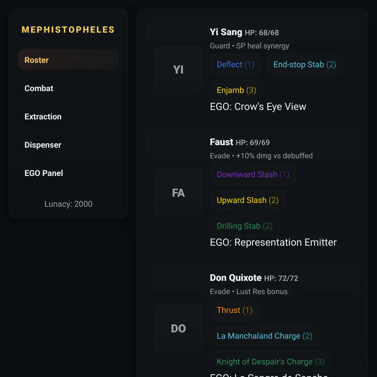Open the Roster section
This screenshot has height=377, width=377.
68,60
